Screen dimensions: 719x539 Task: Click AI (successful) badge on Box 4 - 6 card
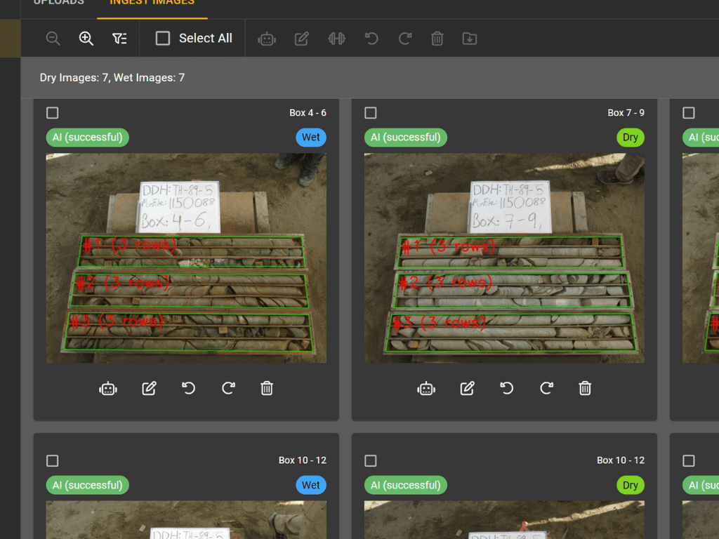pos(88,138)
